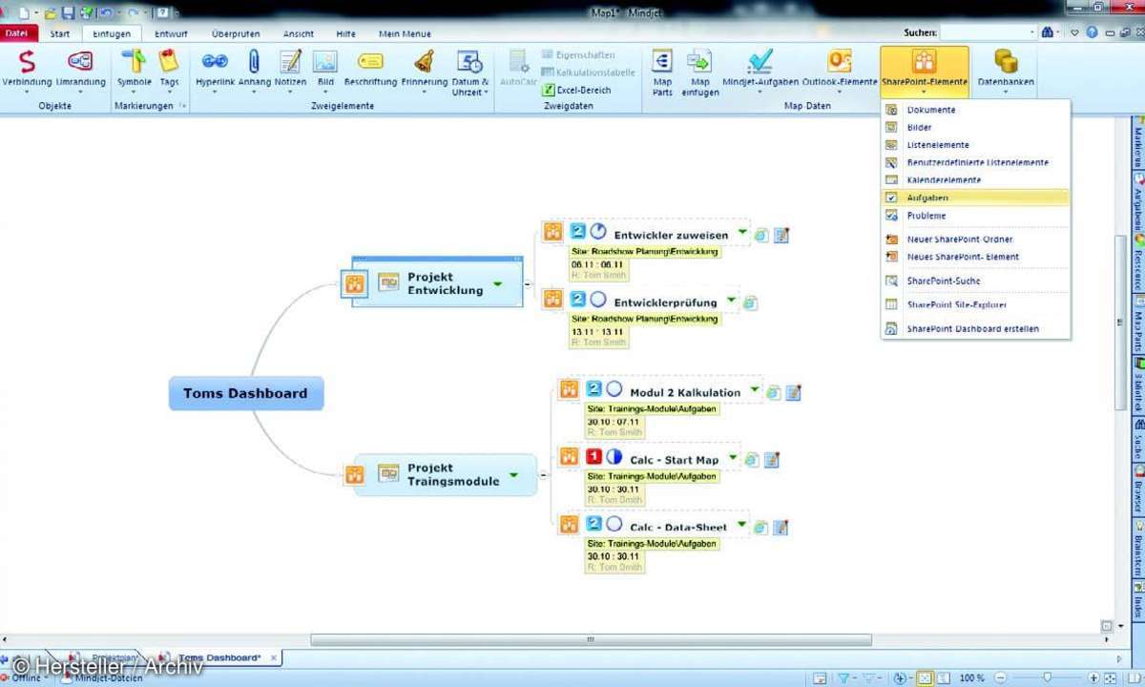The width and height of the screenshot is (1145, 687).
Task: Collapse the Projekt Traingsmodule branch
Action: pyautogui.click(x=542, y=474)
